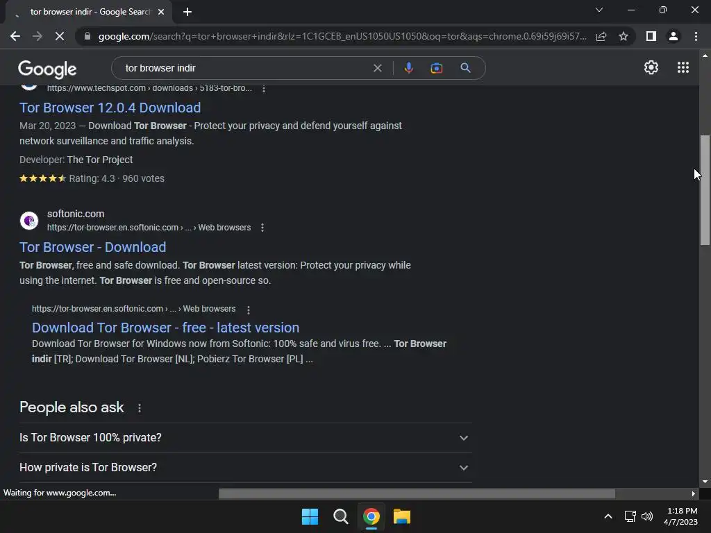Click in the Google search input field

click(x=245, y=68)
